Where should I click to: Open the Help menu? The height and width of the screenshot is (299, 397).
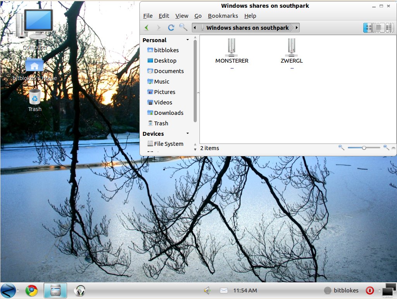click(x=250, y=16)
